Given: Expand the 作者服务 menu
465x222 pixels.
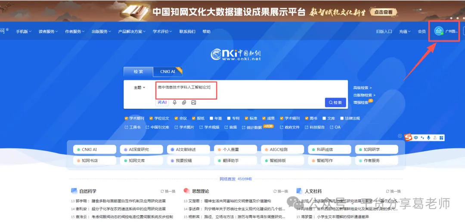Looking at the screenshot, I should (x=75, y=31).
